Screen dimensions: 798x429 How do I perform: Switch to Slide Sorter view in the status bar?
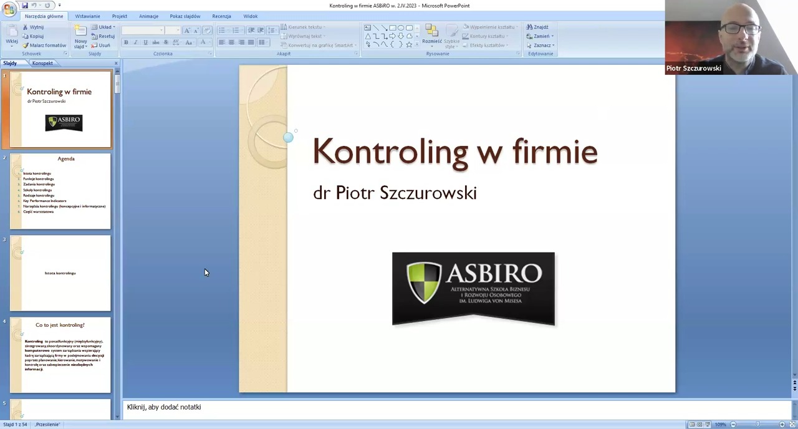(699, 425)
